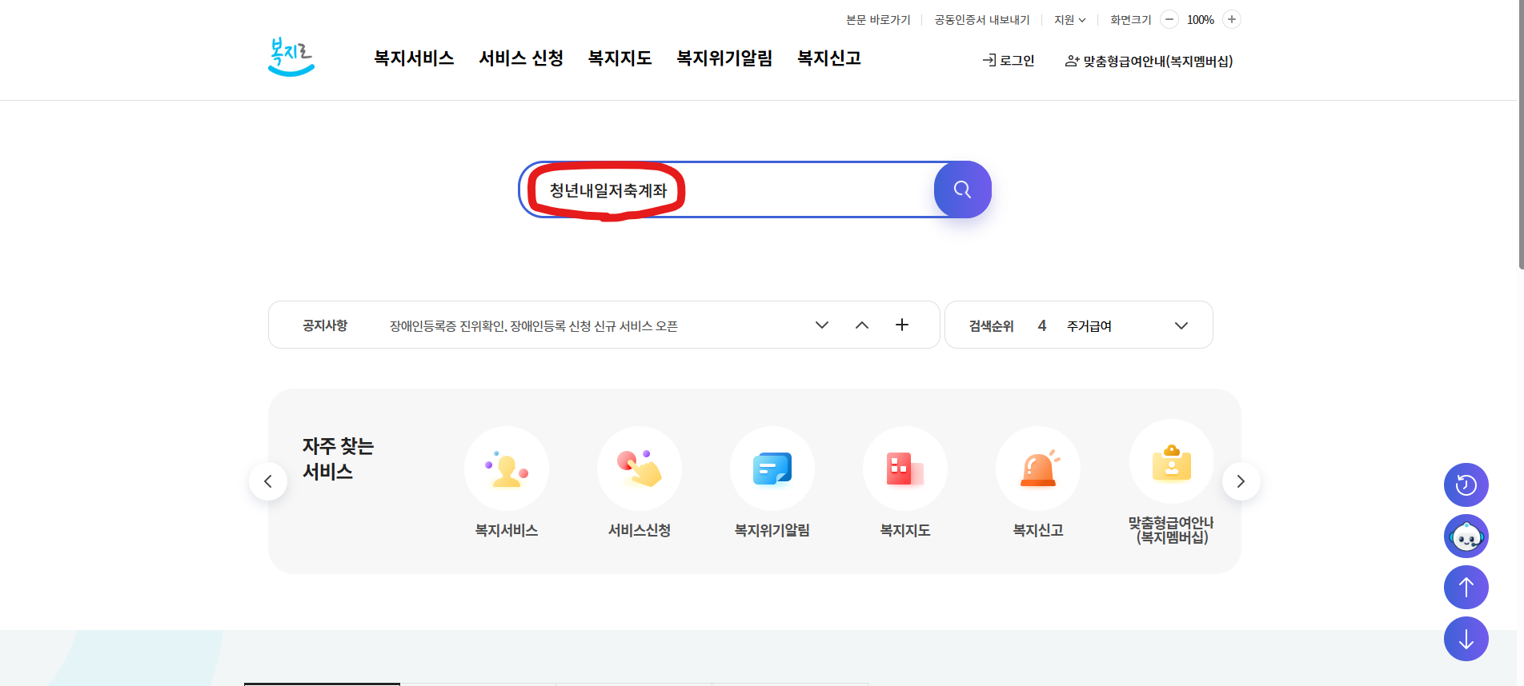The height and width of the screenshot is (686, 1524).
Task: Open the 복지지도 main menu
Action: click(x=620, y=58)
